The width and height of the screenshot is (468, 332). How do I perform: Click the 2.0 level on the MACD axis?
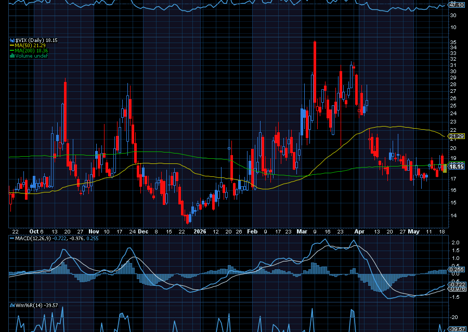pos(456,243)
